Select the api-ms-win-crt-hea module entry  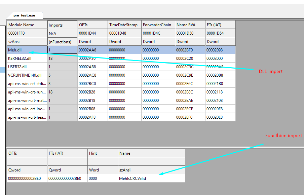[27, 117]
